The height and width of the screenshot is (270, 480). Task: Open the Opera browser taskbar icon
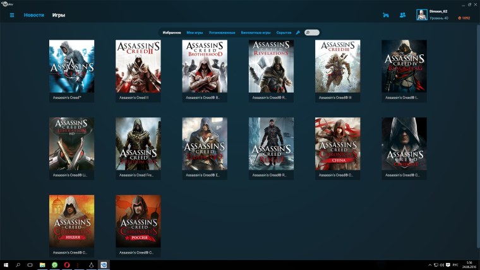[x=67, y=265]
